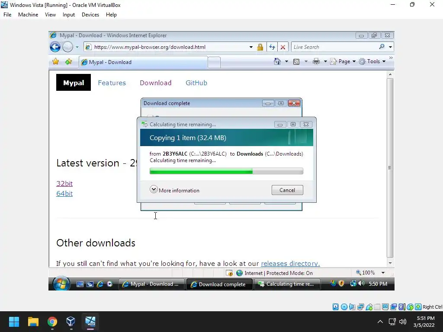Click VirtualBox USB indicator icon
This screenshot has height=332, width=443.
coord(369,306)
